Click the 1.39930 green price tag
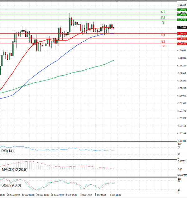Screen dimensions: 187x198 pos(182,10)
